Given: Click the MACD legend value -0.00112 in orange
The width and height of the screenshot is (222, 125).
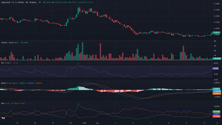Looking at the screenshot, I should pyautogui.click(x=39, y=83).
